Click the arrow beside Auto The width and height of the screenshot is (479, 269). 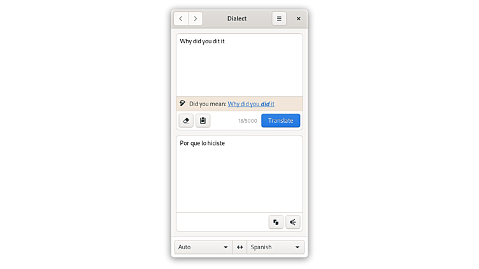pyautogui.click(x=225, y=247)
